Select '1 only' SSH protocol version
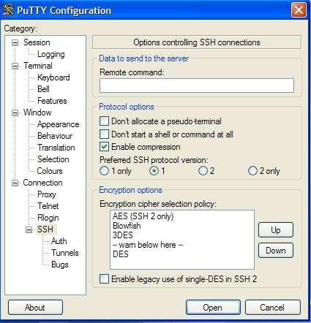 [104, 171]
